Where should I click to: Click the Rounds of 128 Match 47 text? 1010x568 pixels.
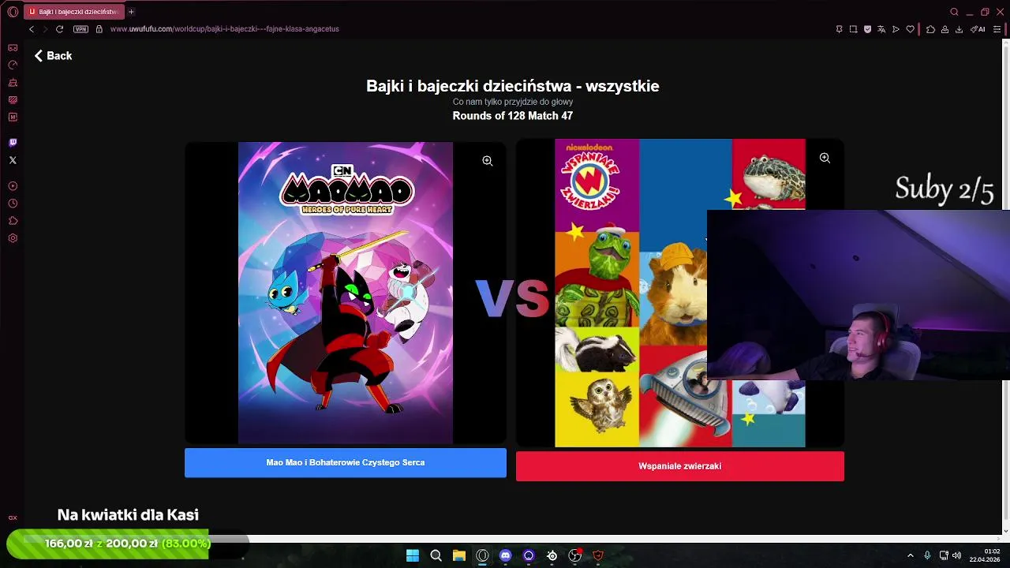pos(513,116)
